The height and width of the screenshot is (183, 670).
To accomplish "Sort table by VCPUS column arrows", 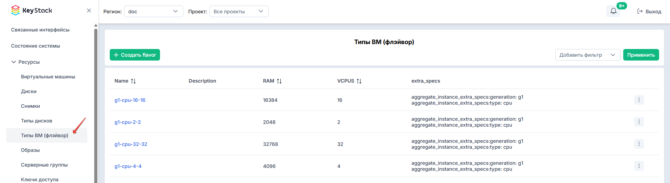I will 359,81.
